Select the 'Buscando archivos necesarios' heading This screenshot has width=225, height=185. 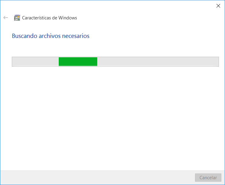51,36
